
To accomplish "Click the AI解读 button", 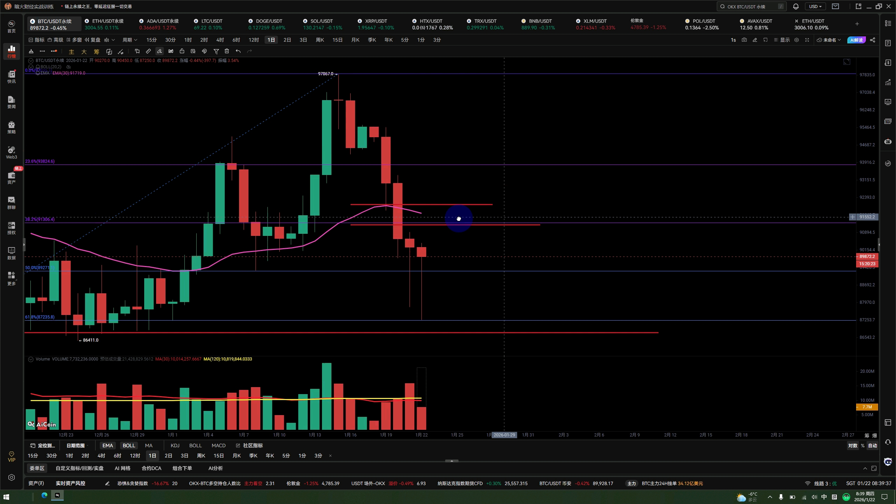I will 856,40.
